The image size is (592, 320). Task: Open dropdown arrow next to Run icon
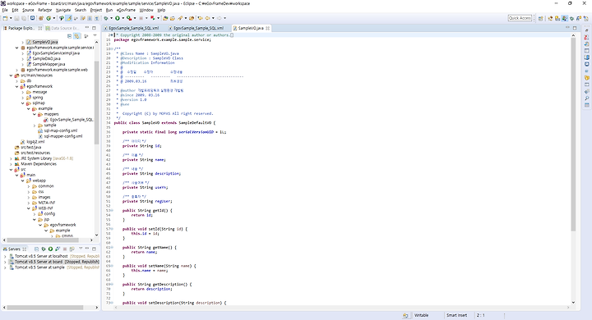123,18
